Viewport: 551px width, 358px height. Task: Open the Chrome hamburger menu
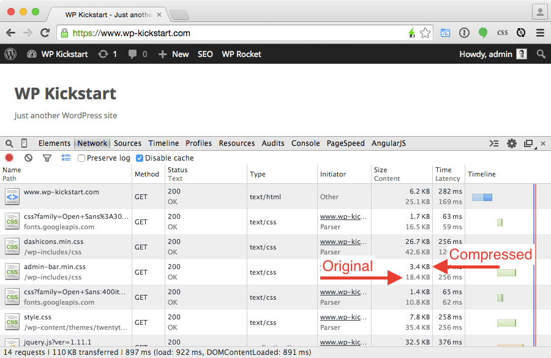point(540,33)
